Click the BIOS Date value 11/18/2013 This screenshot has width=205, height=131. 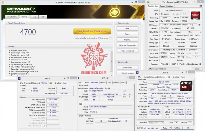(x=110, y=112)
